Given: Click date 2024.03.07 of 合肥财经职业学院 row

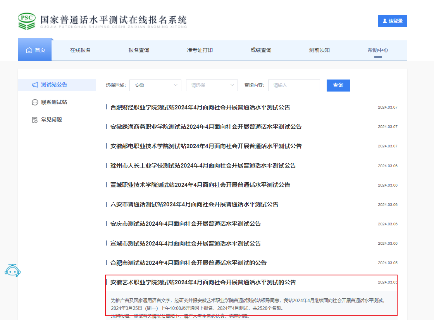Looking at the screenshot, I should 387,107.
